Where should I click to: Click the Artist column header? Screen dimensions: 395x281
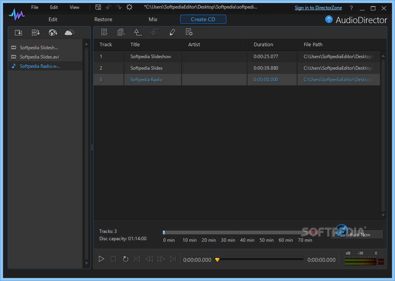pyautogui.click(x=214, y=45)
